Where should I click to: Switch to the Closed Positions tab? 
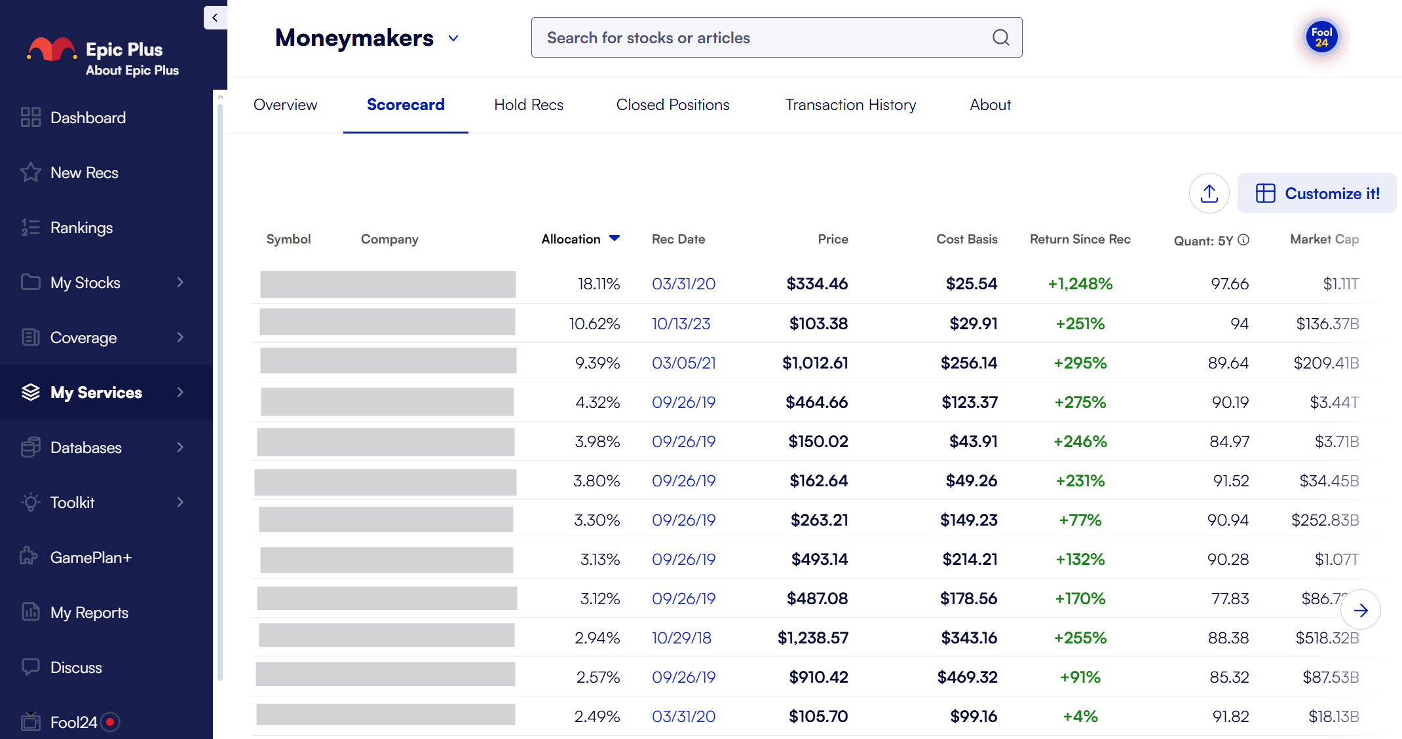[672, 105]
